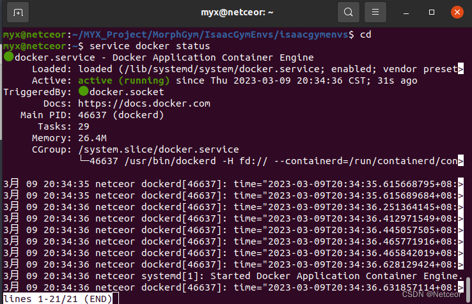Click the green 'active (running)' status text
This screenshot has width=472, height=304.
pos(123,80)
